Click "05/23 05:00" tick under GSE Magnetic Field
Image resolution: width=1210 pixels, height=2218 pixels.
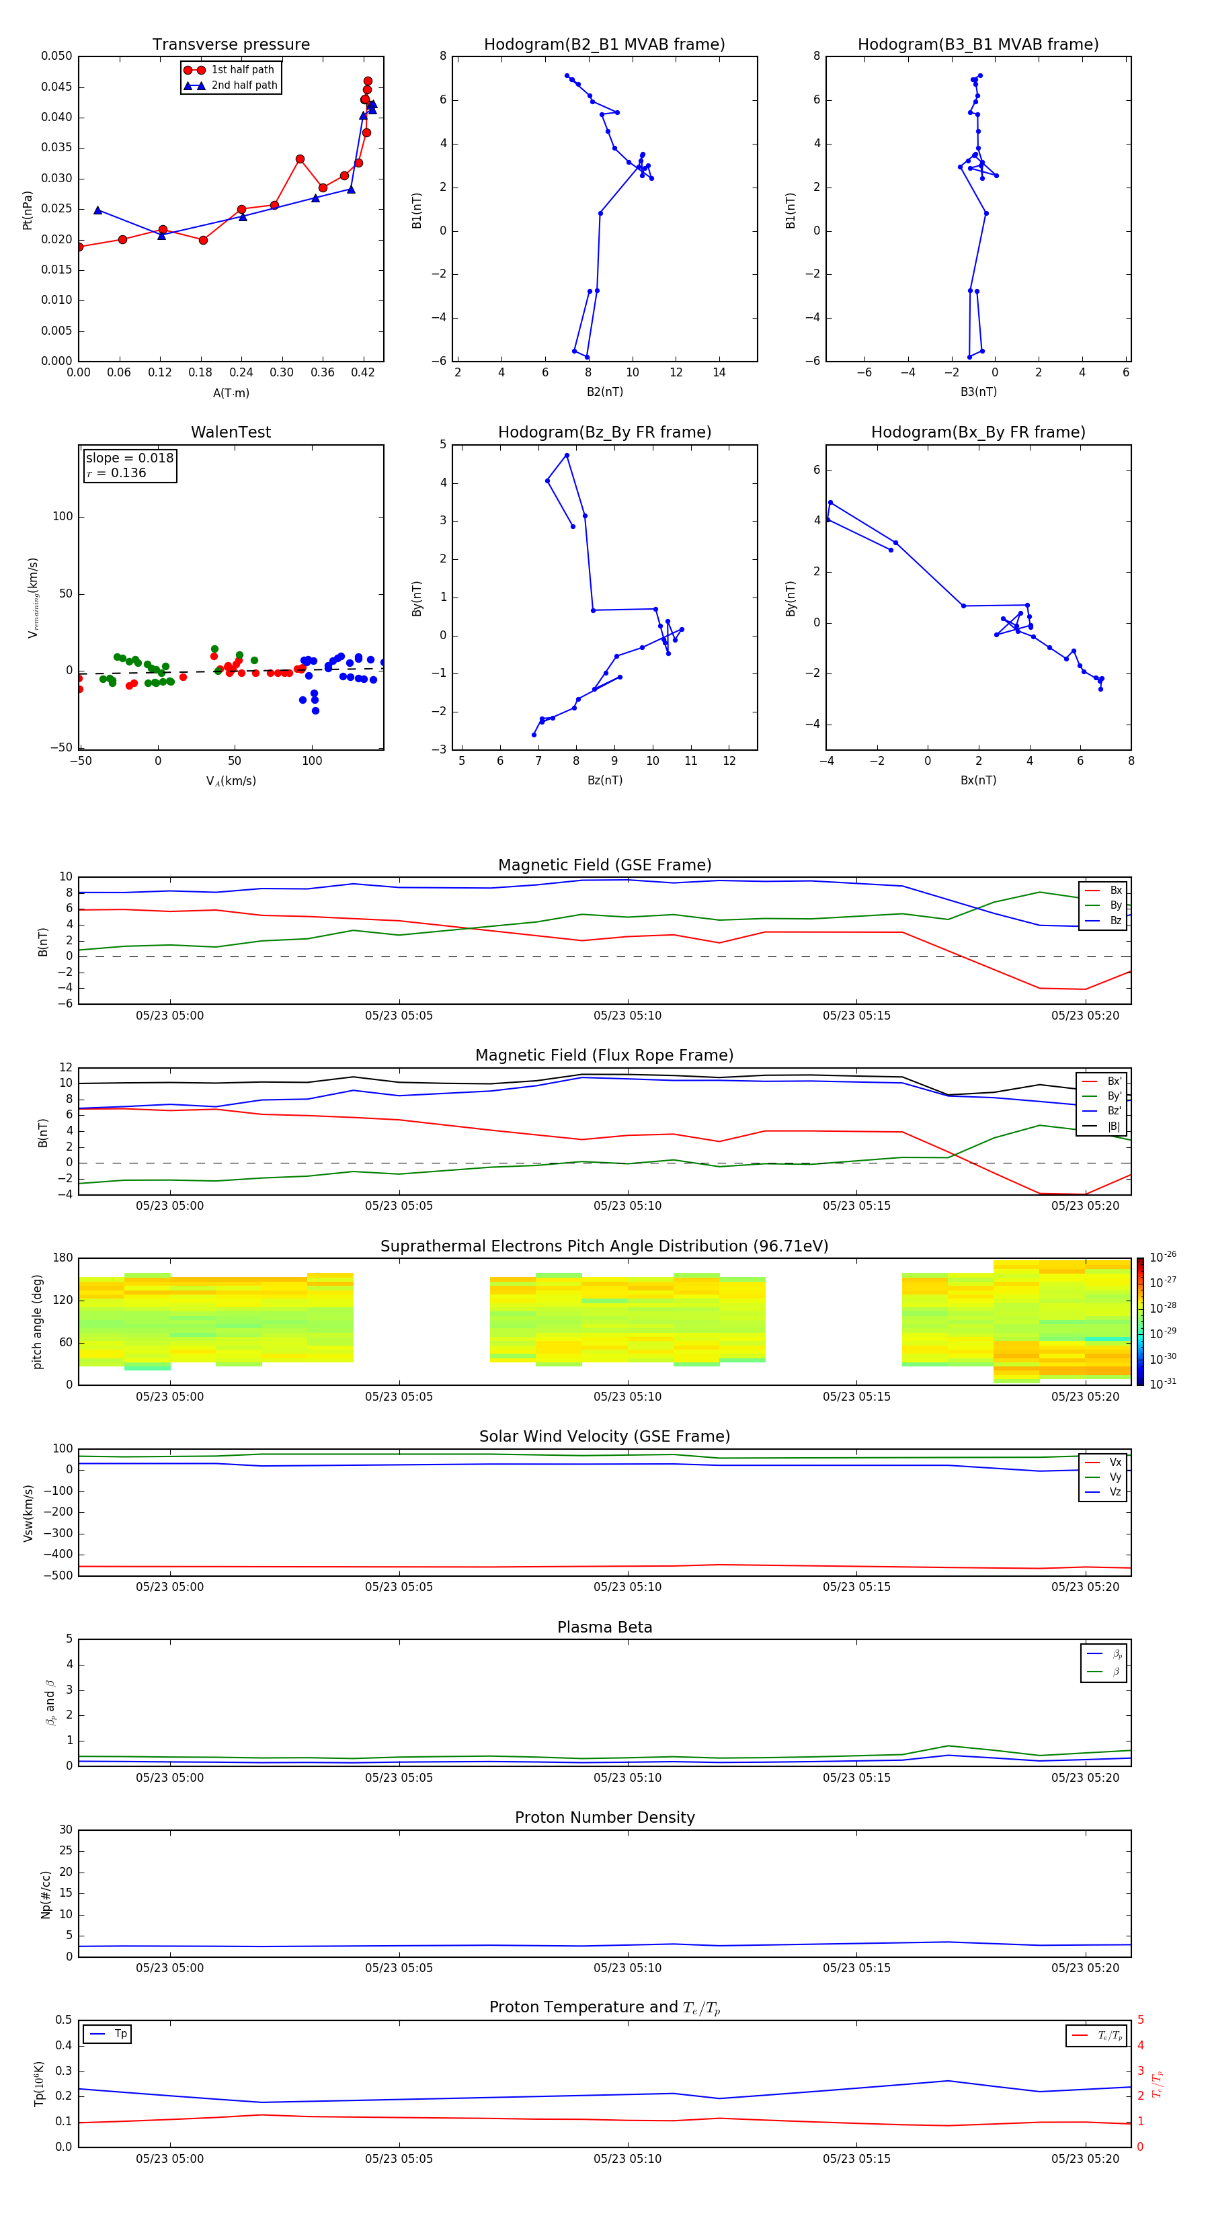coord(169,1016)
